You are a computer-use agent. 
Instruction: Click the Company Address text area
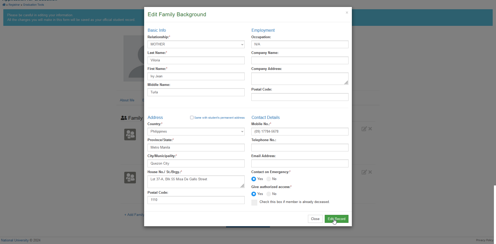tap(300, 79)
